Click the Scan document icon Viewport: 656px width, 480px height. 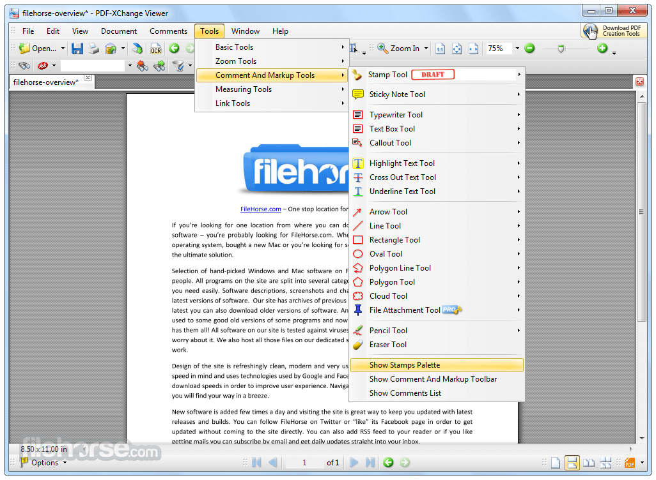click(x=137, y=49)
